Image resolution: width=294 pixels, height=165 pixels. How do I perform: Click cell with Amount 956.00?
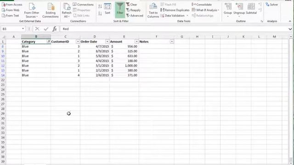tap(124, 46)
